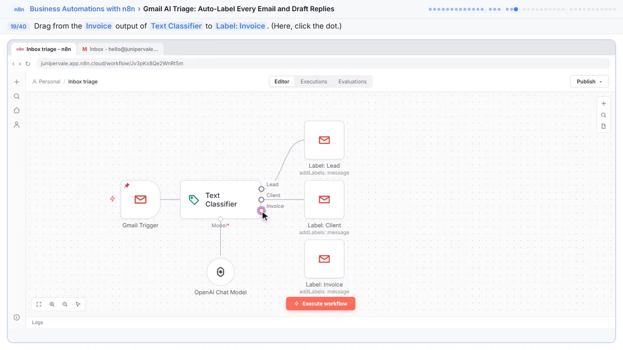Open search from the left sidebar
Image resolution: width=623 pixels, height=350 pixels.
[x=17, y=96]
